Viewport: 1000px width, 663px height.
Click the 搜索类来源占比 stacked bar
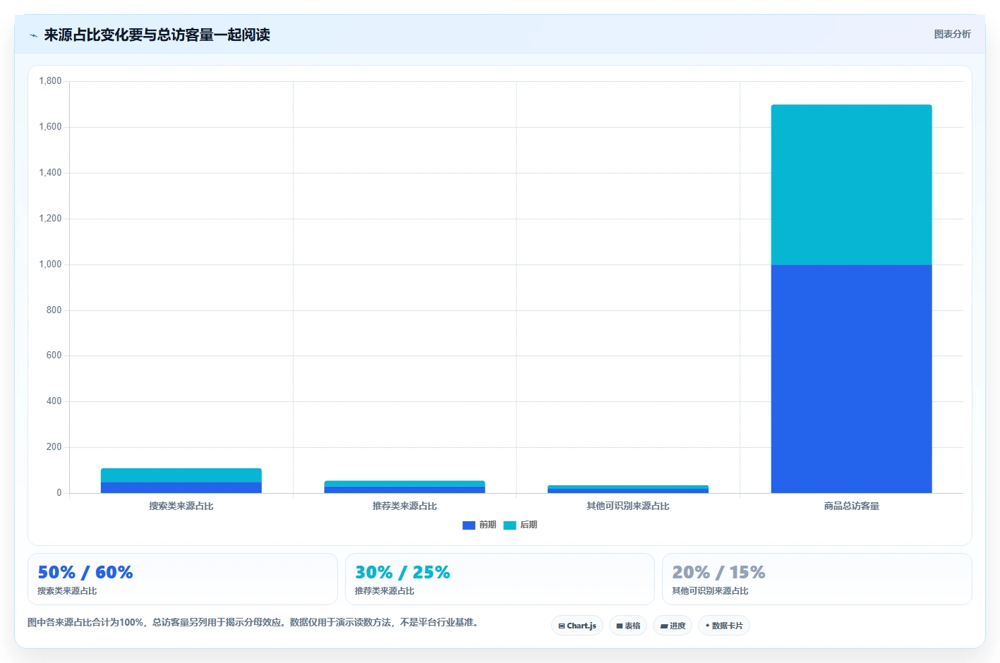(181, 480)
